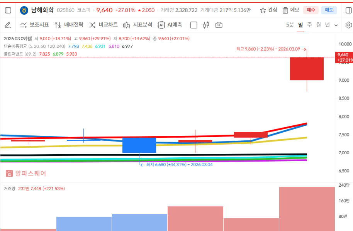Image resolution: width=353 pixels, height=231 pixels.
Task: Capture chart with camera icon
Action: point(219,25)
